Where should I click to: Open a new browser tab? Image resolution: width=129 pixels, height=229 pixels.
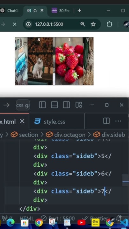coord(79,10)
